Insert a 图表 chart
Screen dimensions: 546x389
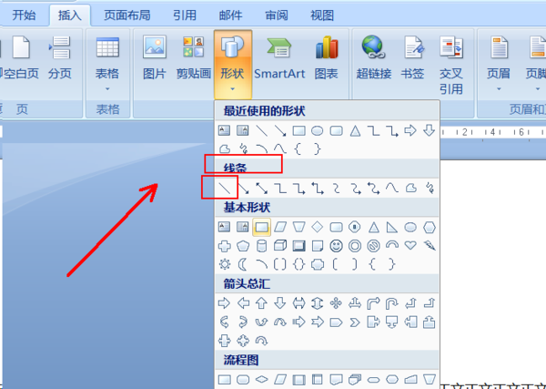coord(327,58)
